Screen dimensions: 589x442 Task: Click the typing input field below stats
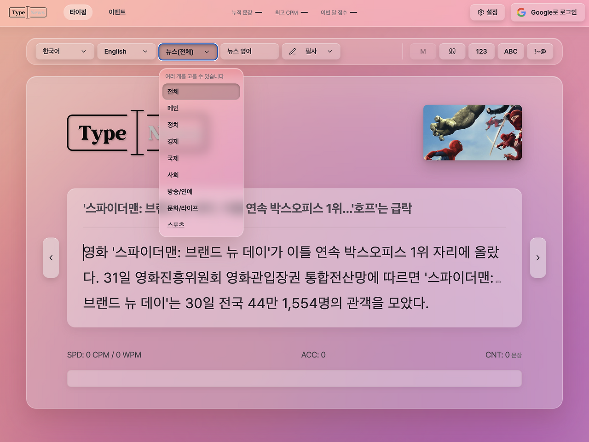294,379
